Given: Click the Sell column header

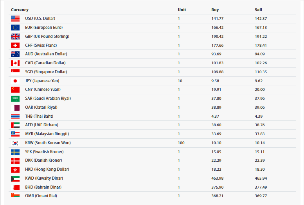Looking at the screenshot, I should tap(258, 10).
